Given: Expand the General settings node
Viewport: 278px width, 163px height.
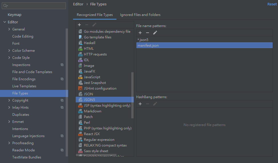Looking at the screenshot, I should pos(9,29).
